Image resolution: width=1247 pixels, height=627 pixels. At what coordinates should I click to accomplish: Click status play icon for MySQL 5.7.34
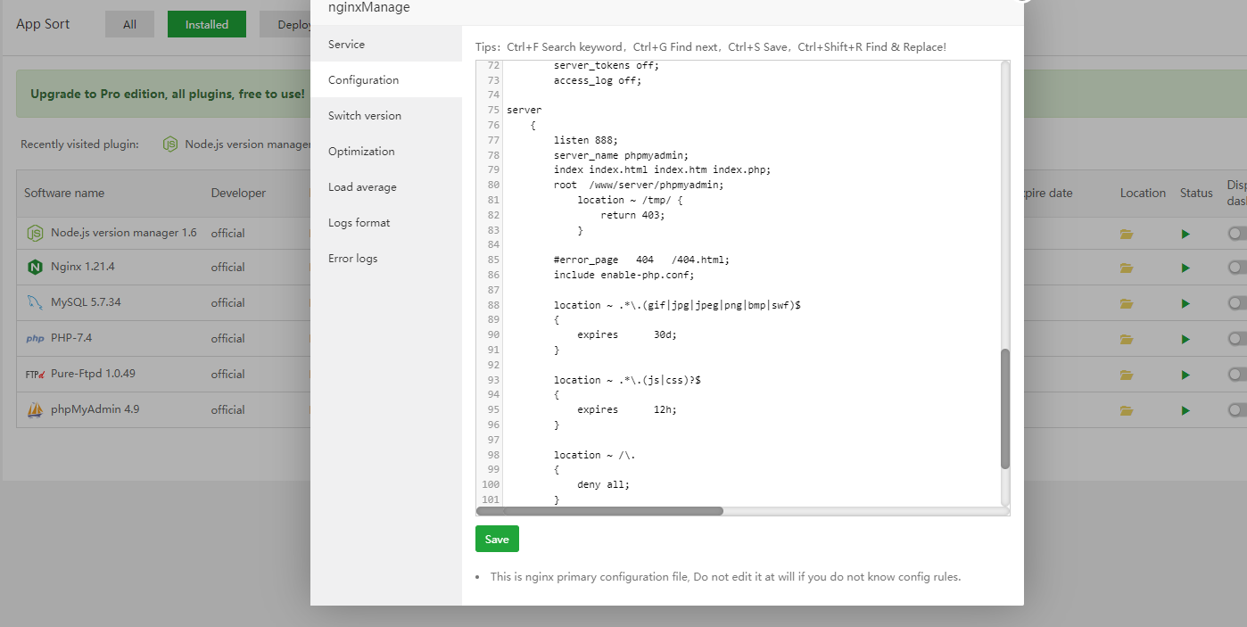[1185, 303]
